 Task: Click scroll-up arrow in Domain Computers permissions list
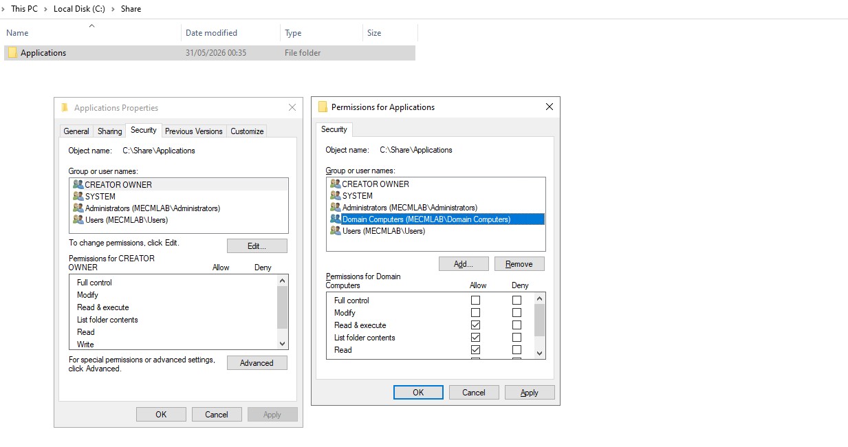[539, 298]
